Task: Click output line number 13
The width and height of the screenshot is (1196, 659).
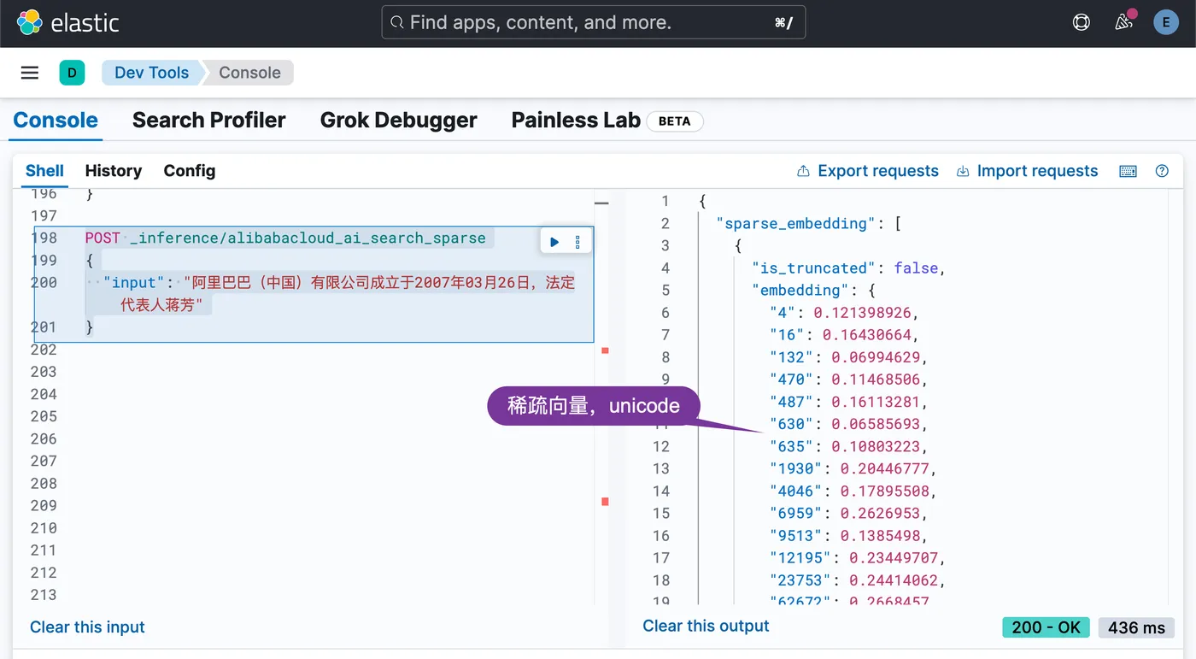Action: pyautogui.click(x=661, y=469)
